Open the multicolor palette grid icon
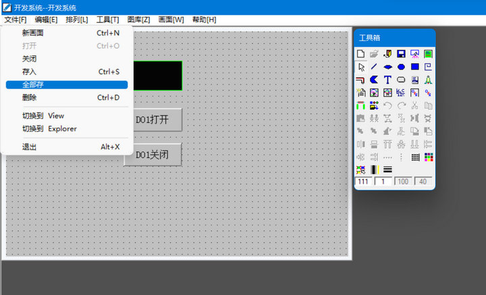This screenshot has width=486, height=295. coord(428,157)
